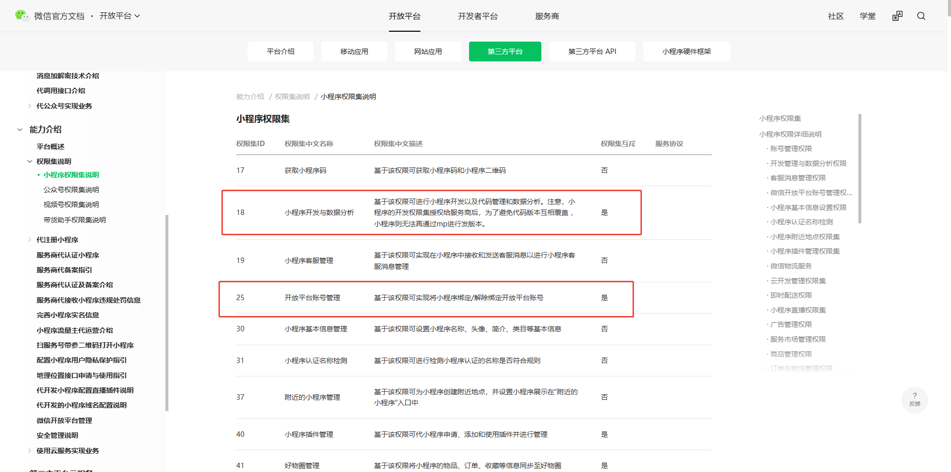Expand the 代注册小程序 tree item
The height and width of the screenshot is (472, 951).
point(30,240)
